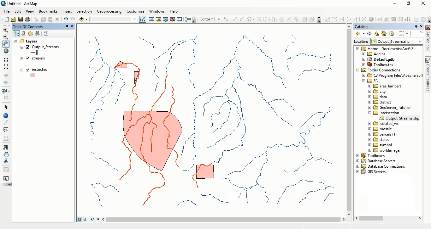Select Output_Streams.shp in the Catalog tree
431x229 pixels.
402,118
